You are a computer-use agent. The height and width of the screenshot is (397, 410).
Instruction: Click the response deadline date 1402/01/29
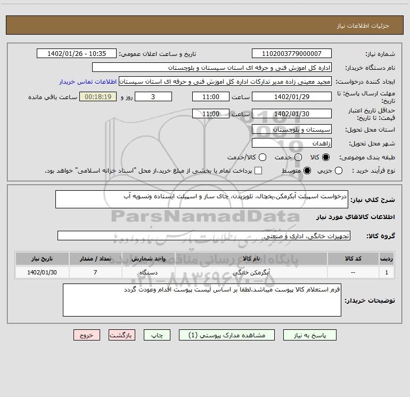(x=292, y=96)
